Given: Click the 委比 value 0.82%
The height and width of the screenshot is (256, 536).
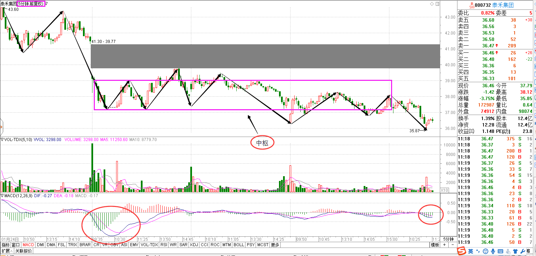Looking at the screenshot, I should click(488, 13).
